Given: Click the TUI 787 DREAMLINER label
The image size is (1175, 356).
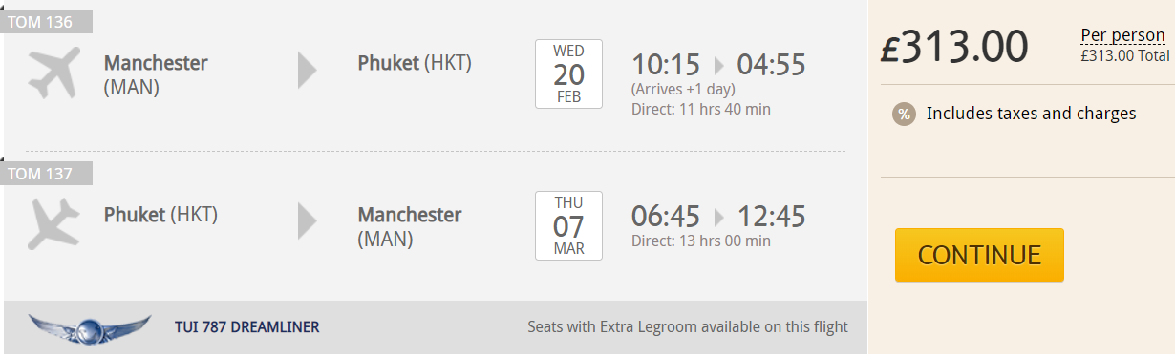Looking at the screenshot, I should coord(246,327).
